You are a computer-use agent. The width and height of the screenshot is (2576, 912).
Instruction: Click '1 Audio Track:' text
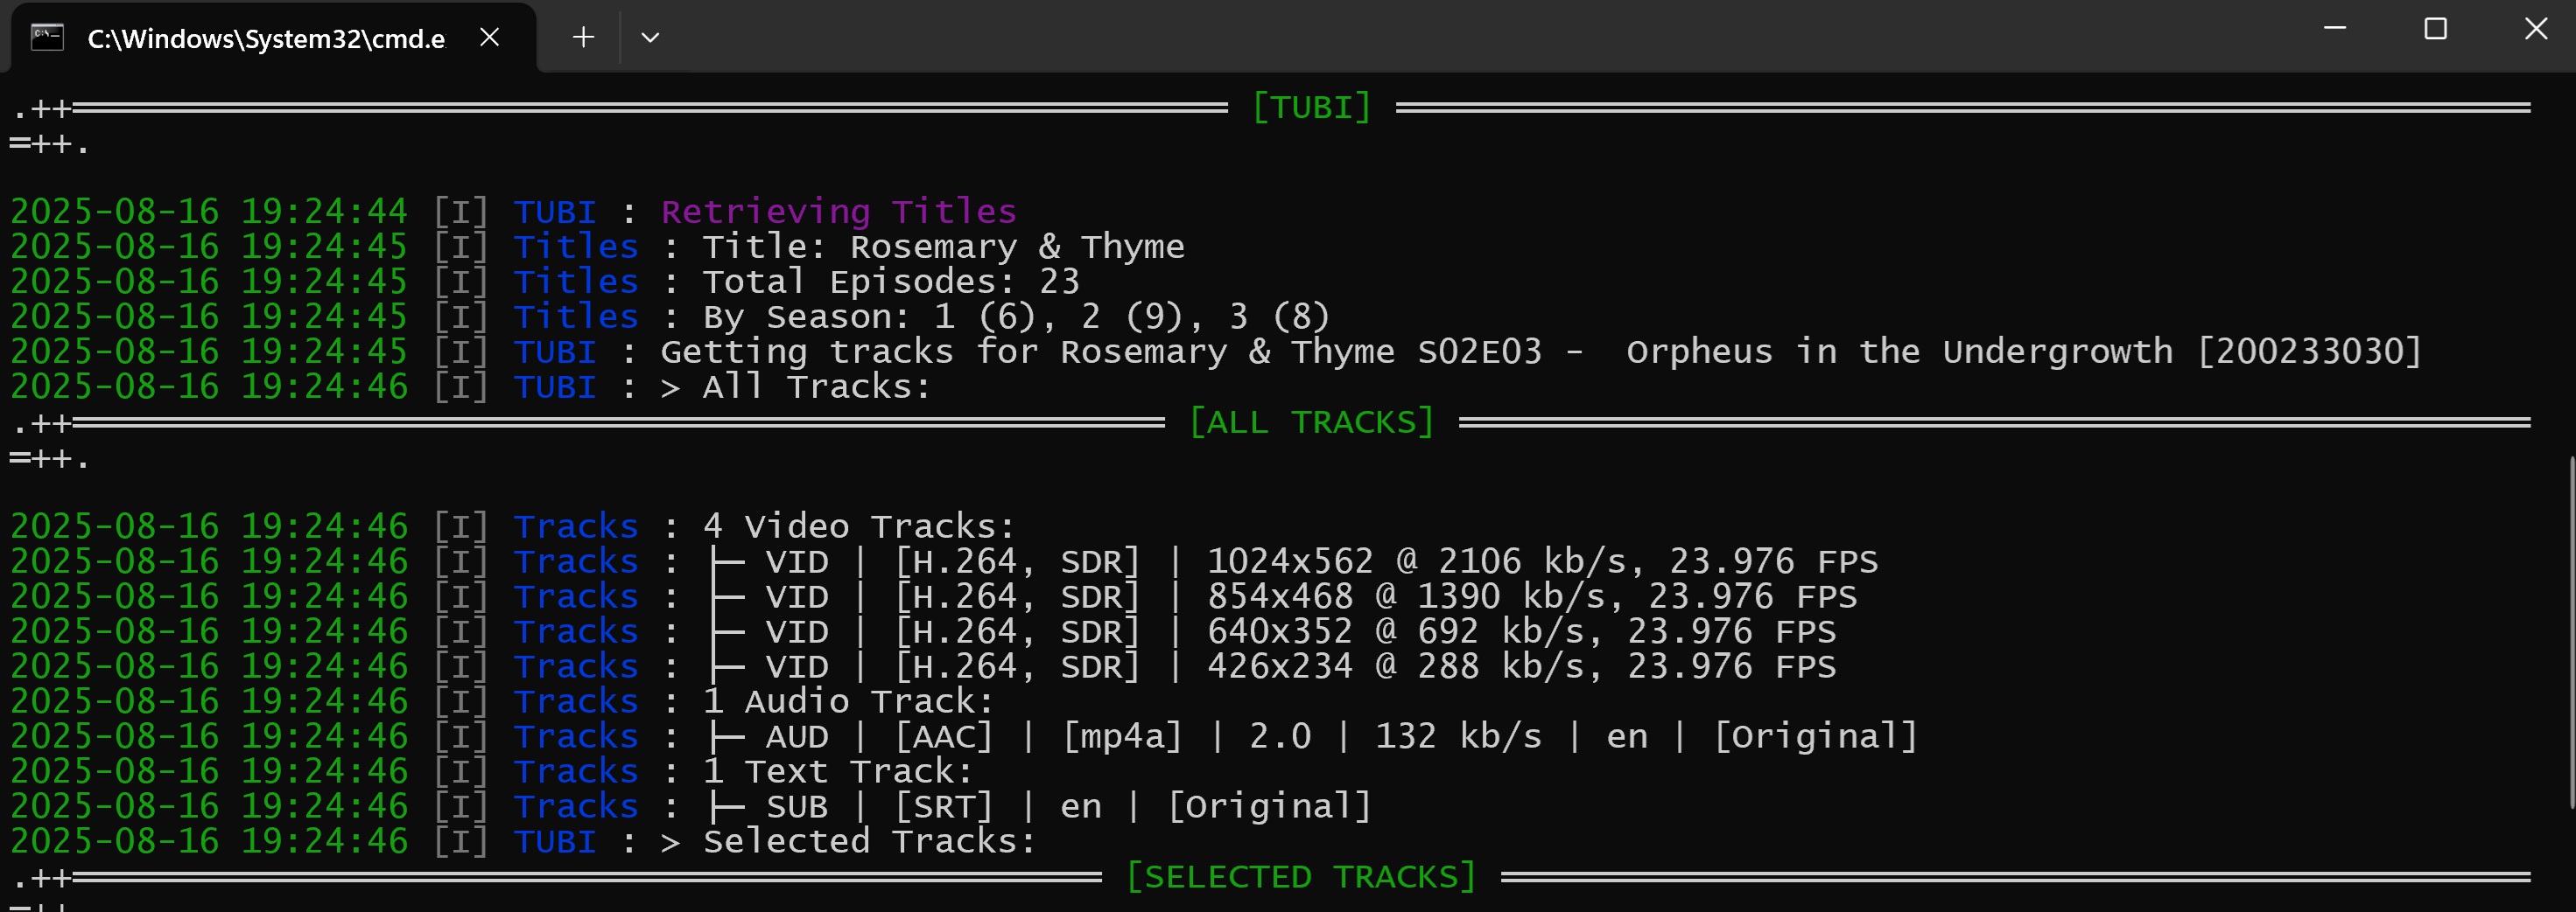click(x=848, y=701)
